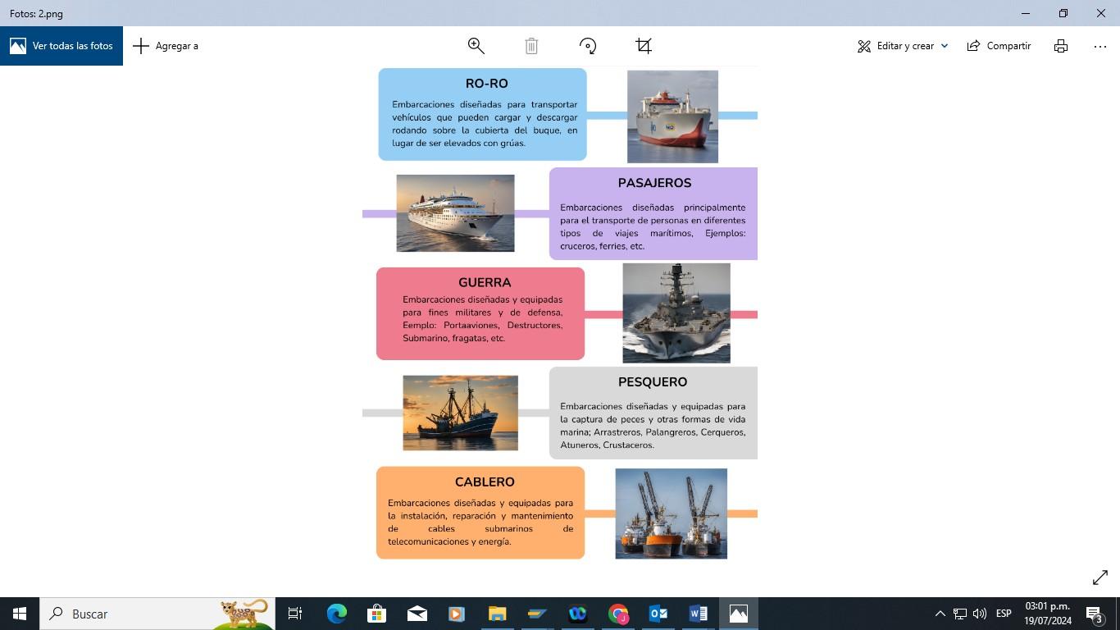
Task: Enter full screen with the diagonal arrows icon
Action: point(1100,577)
